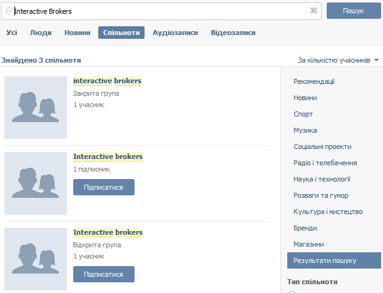Open the third Interactive brokers group avatar
This screenshot has height=293, width=383.
(x=36, y=259)
